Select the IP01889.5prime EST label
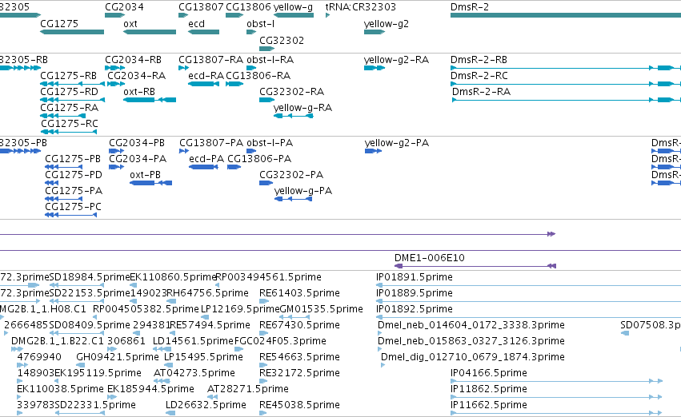 tap(415, 292)
